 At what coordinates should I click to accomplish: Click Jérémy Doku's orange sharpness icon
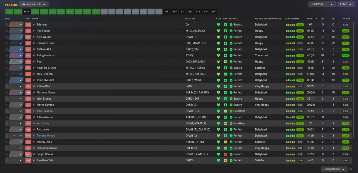pos(225,142)
